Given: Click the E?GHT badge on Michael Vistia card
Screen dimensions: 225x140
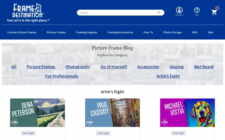Looking at the screenshot, I should click(164, 122).
